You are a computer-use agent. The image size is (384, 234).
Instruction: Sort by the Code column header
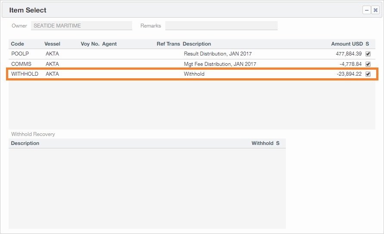point(18,44)
